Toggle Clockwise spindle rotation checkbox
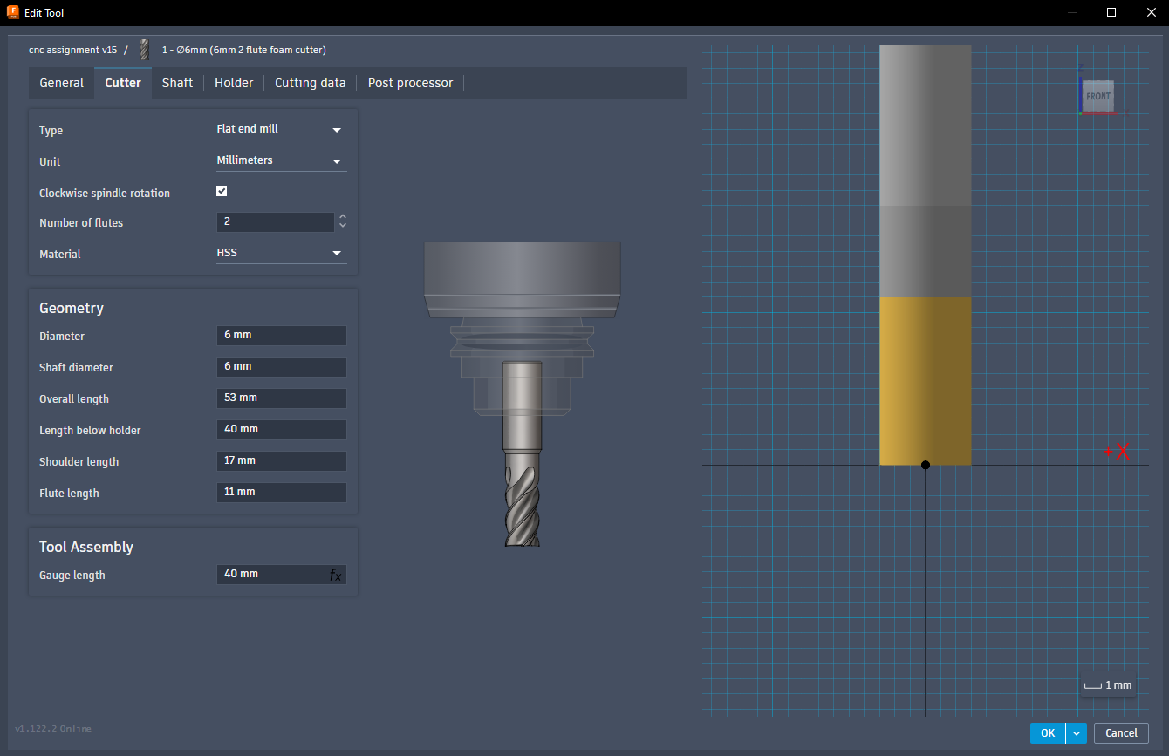1169x756 pixels. tap(222, 191)
